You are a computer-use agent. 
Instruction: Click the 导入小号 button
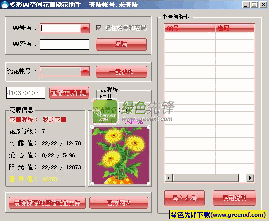tap(185, 198)
